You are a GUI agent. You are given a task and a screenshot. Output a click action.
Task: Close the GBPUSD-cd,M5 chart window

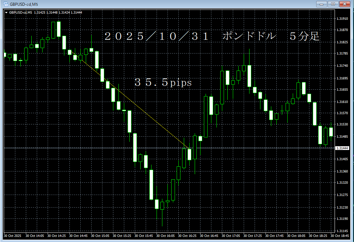345,4
